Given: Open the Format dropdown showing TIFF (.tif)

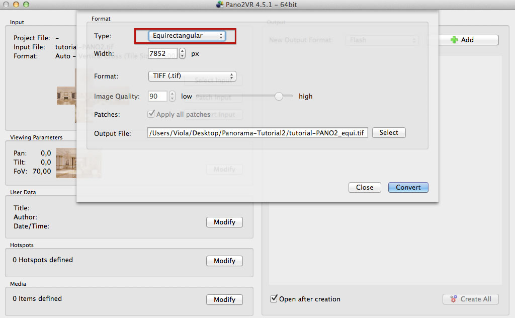Looking at the screenshot, I should point(192,76).
